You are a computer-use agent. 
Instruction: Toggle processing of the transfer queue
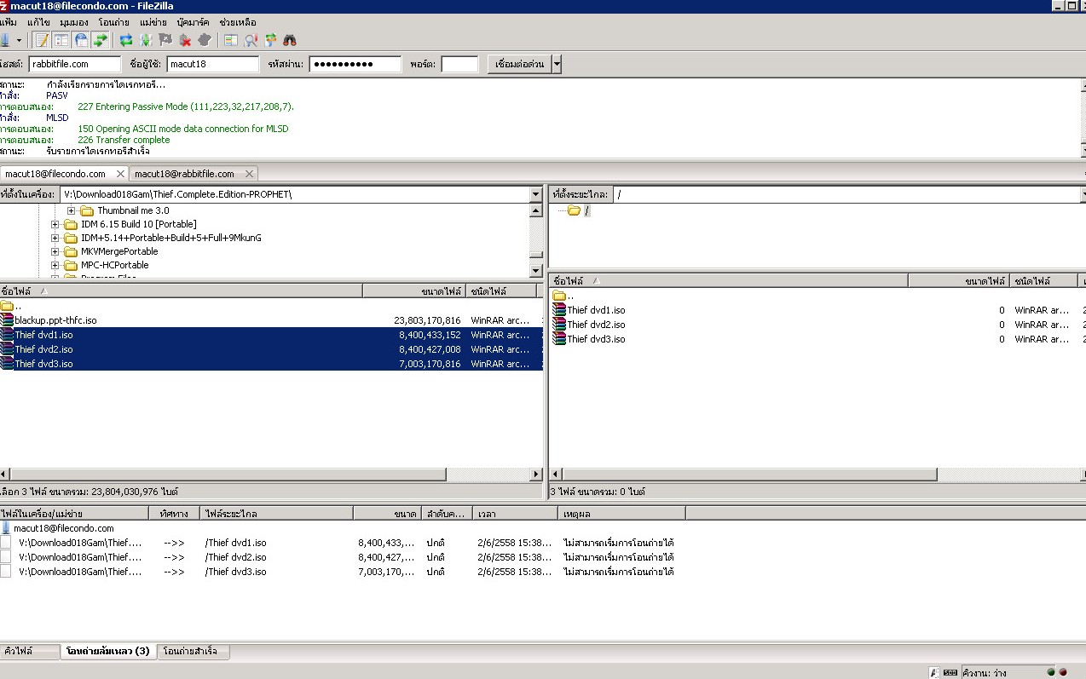pos(146,40)
